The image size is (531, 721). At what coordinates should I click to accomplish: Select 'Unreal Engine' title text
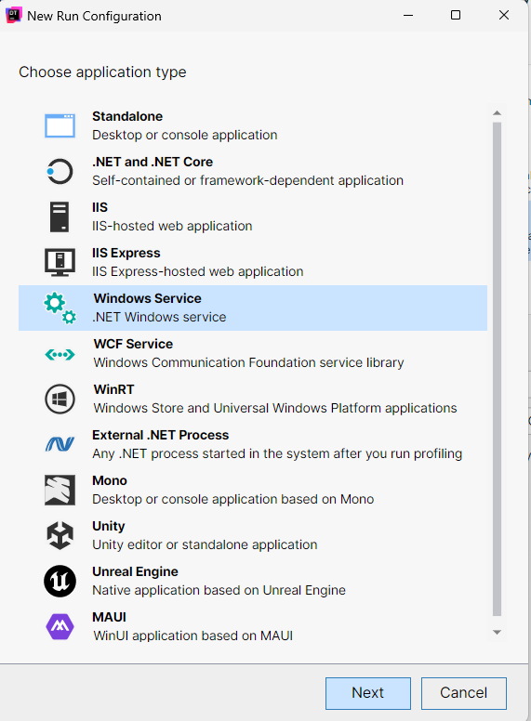[x=135, y=571]
